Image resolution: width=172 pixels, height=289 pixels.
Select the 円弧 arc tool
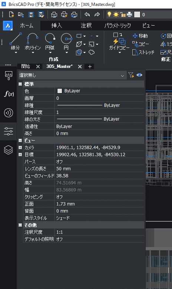(x=50, y=41)
